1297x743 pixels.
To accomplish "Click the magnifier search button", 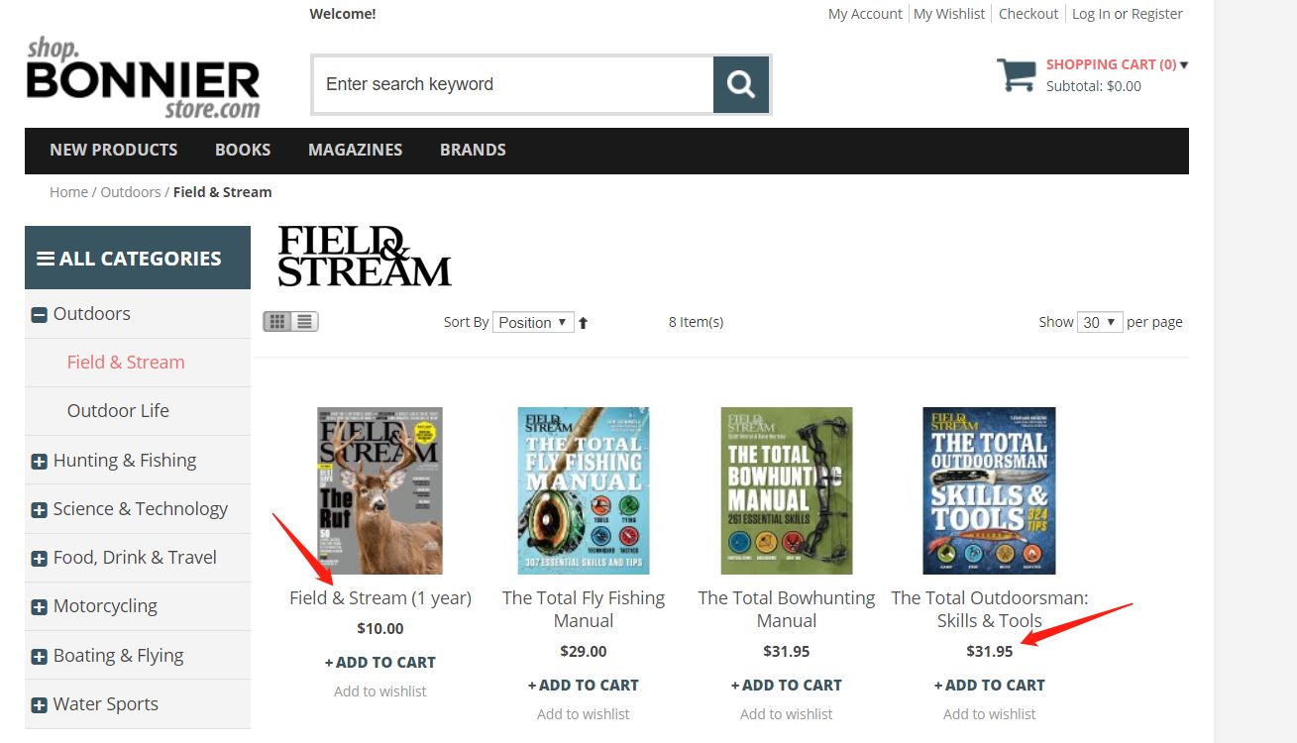I will pyautogui.click(x=741, y=84).
